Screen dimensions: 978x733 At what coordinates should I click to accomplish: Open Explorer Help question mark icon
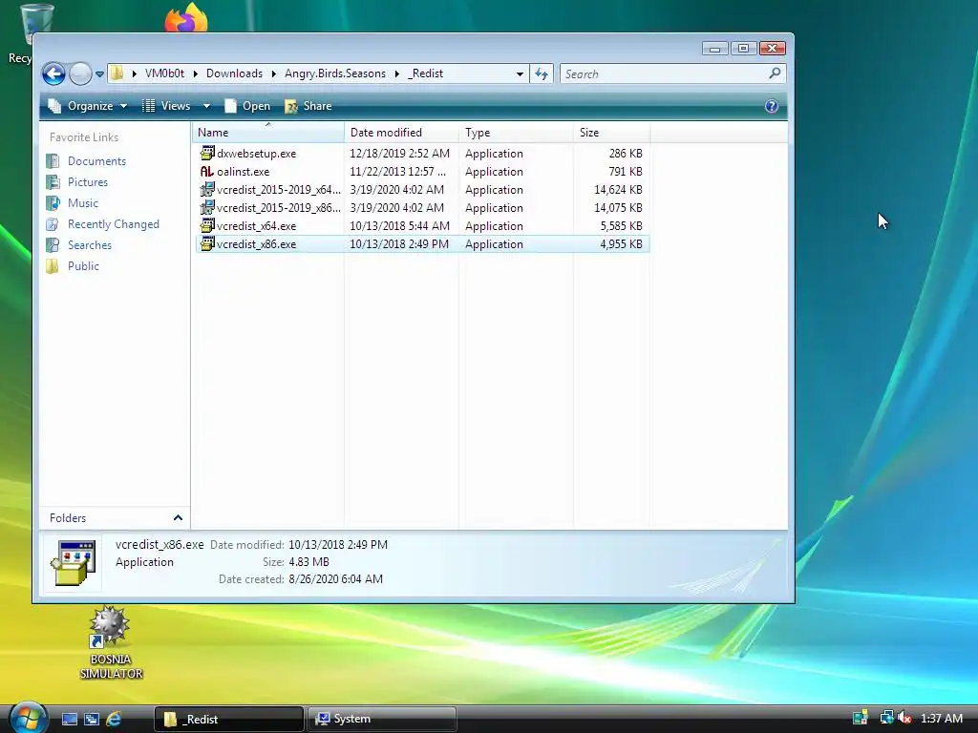point(772,106)
